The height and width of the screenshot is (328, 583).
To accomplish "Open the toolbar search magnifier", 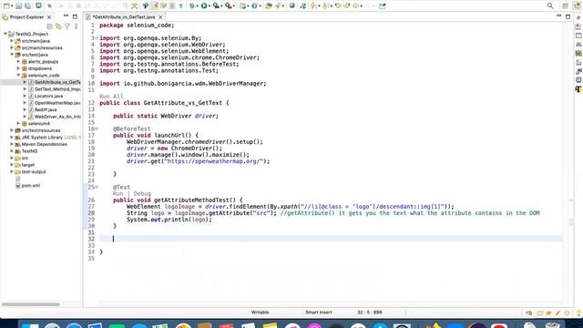I will 550,6.
